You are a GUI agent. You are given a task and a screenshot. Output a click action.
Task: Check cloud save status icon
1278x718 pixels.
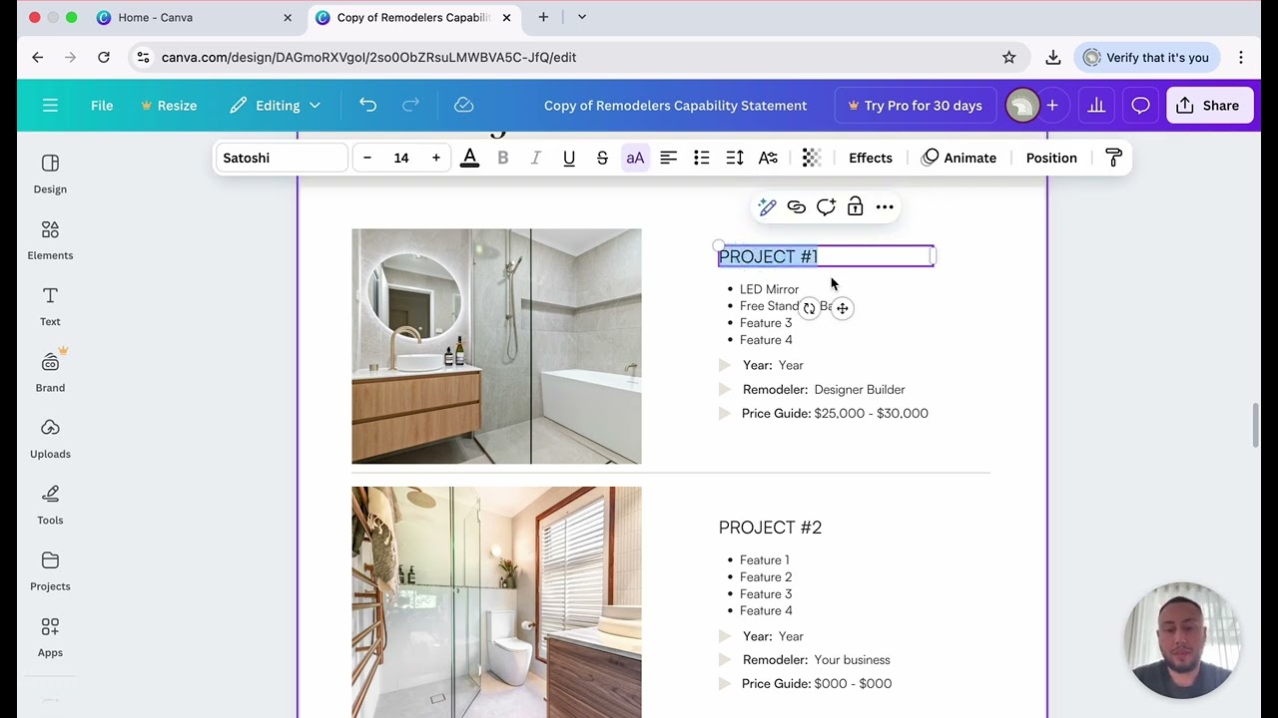pyautogui.click(x=463, y=105)
